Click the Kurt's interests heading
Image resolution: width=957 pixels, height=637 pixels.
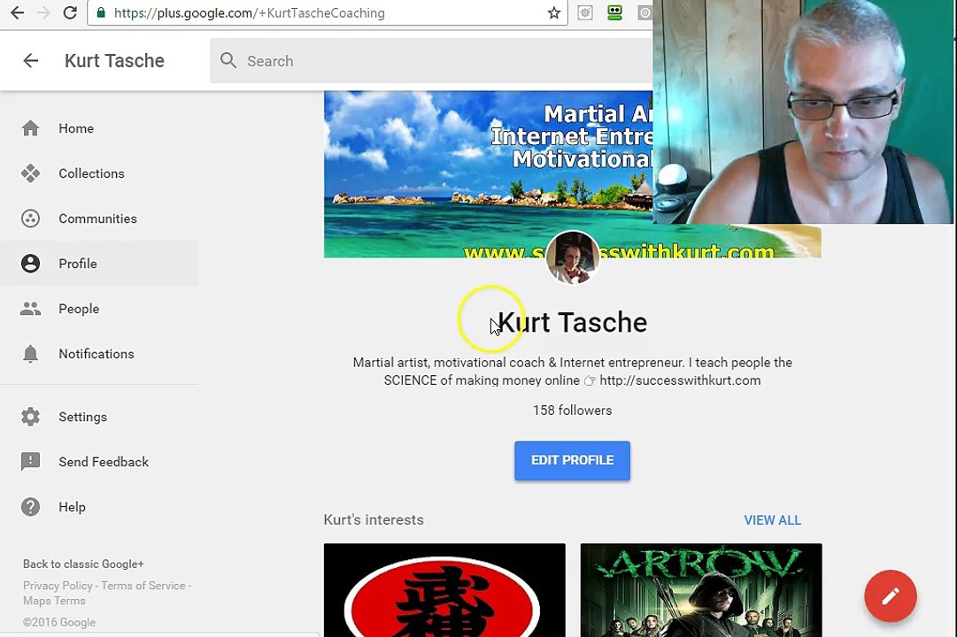374,520
